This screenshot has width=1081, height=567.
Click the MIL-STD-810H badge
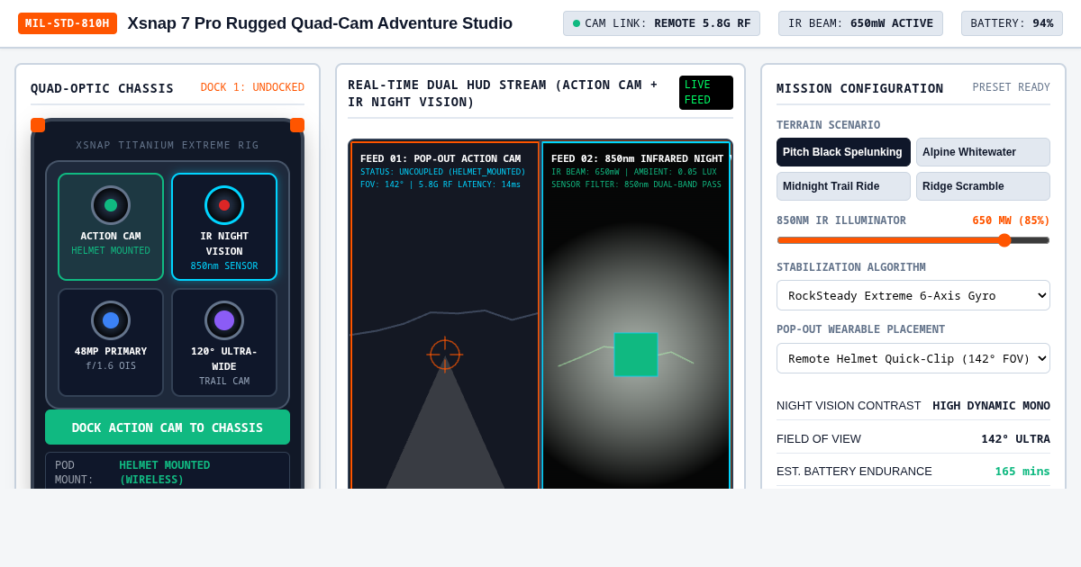coord(68,23)
